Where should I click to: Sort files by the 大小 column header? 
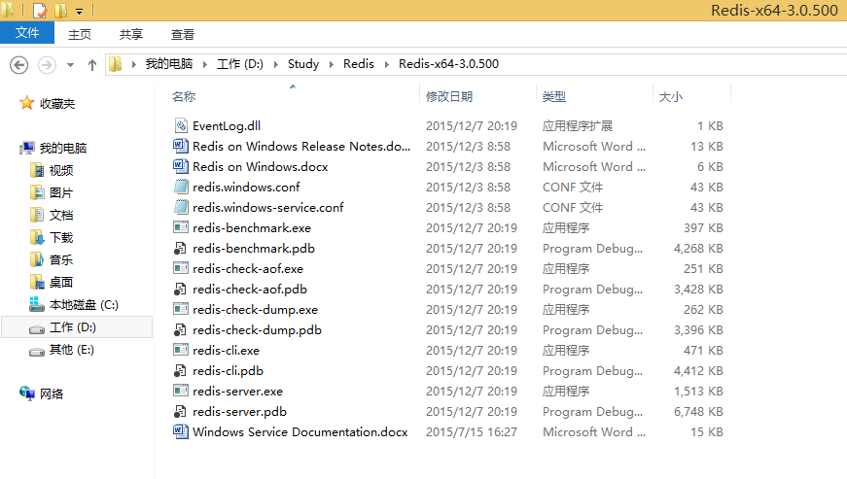coord(670,96)
